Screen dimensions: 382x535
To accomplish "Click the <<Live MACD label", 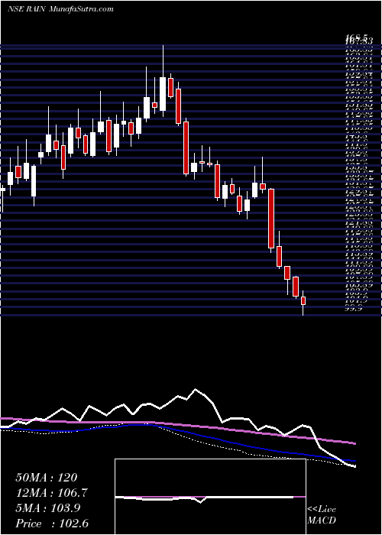I will tap(322, 515).
